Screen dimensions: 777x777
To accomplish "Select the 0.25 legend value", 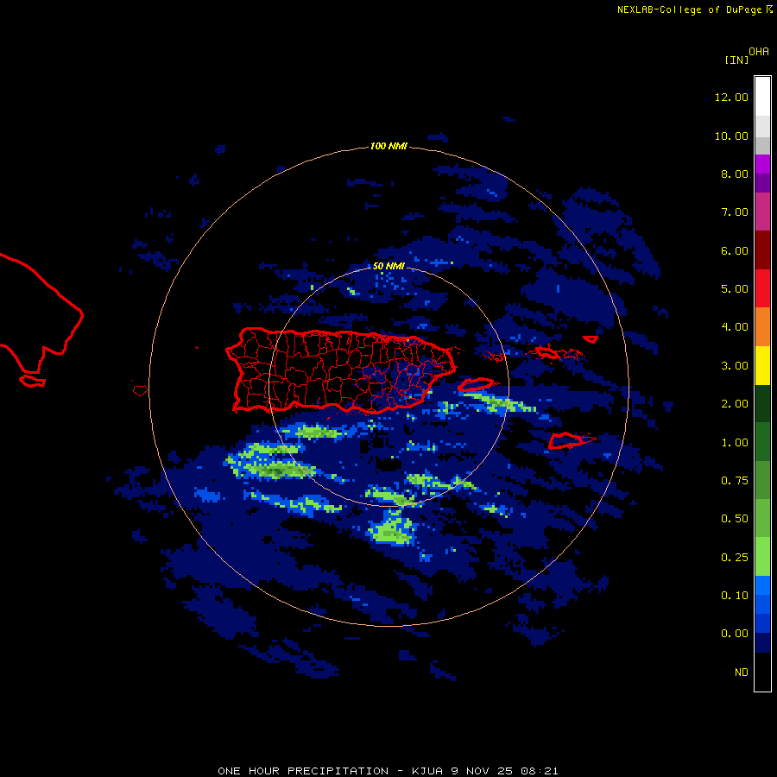I will [735, 558].
